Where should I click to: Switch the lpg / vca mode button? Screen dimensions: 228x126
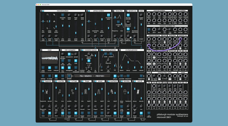(128, 15)
